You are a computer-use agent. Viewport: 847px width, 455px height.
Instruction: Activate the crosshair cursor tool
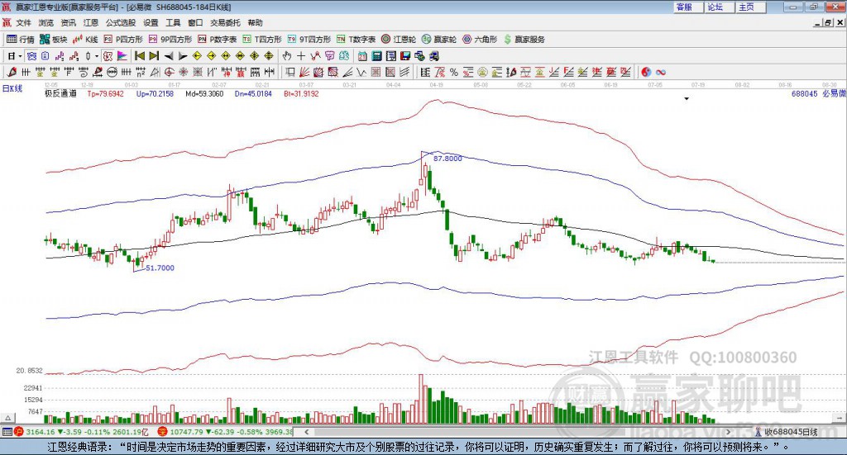(x=301, y=56)
